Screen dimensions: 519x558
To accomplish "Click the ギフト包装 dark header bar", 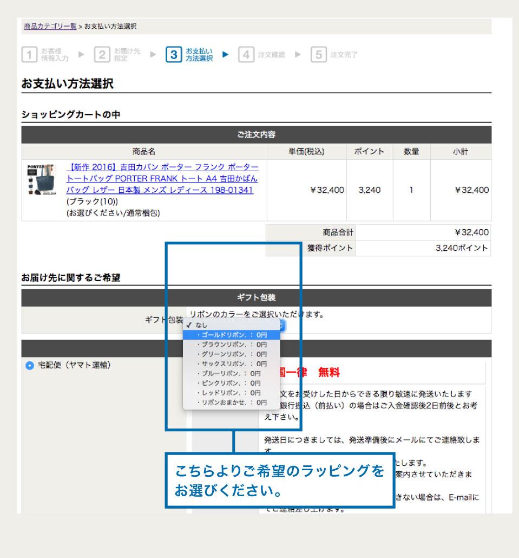I will [x=257, y=297].
